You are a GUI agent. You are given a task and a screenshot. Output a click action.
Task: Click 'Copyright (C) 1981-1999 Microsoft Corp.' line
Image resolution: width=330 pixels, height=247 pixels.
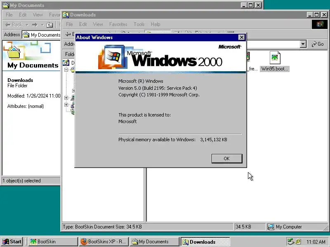159,95
